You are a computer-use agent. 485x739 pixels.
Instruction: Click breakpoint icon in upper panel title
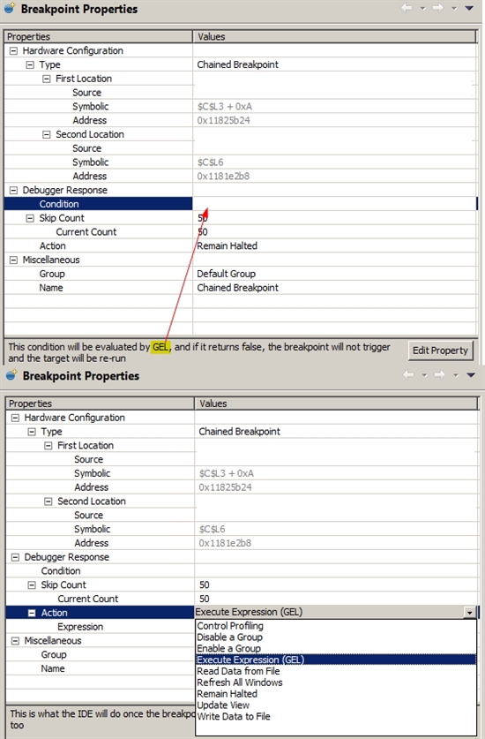click(x=11, y=8)
